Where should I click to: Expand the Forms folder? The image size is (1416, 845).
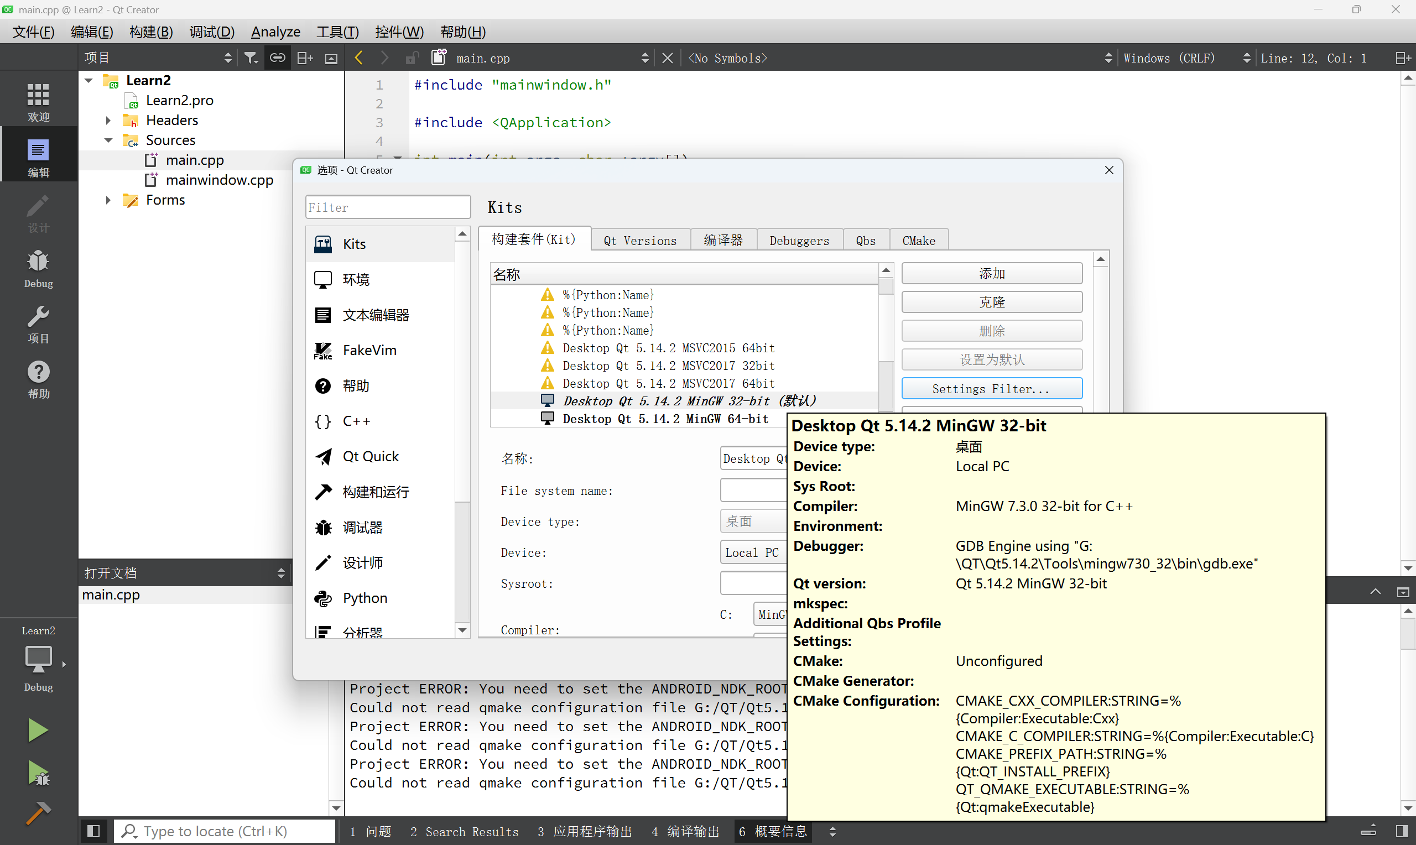[108, 200]
